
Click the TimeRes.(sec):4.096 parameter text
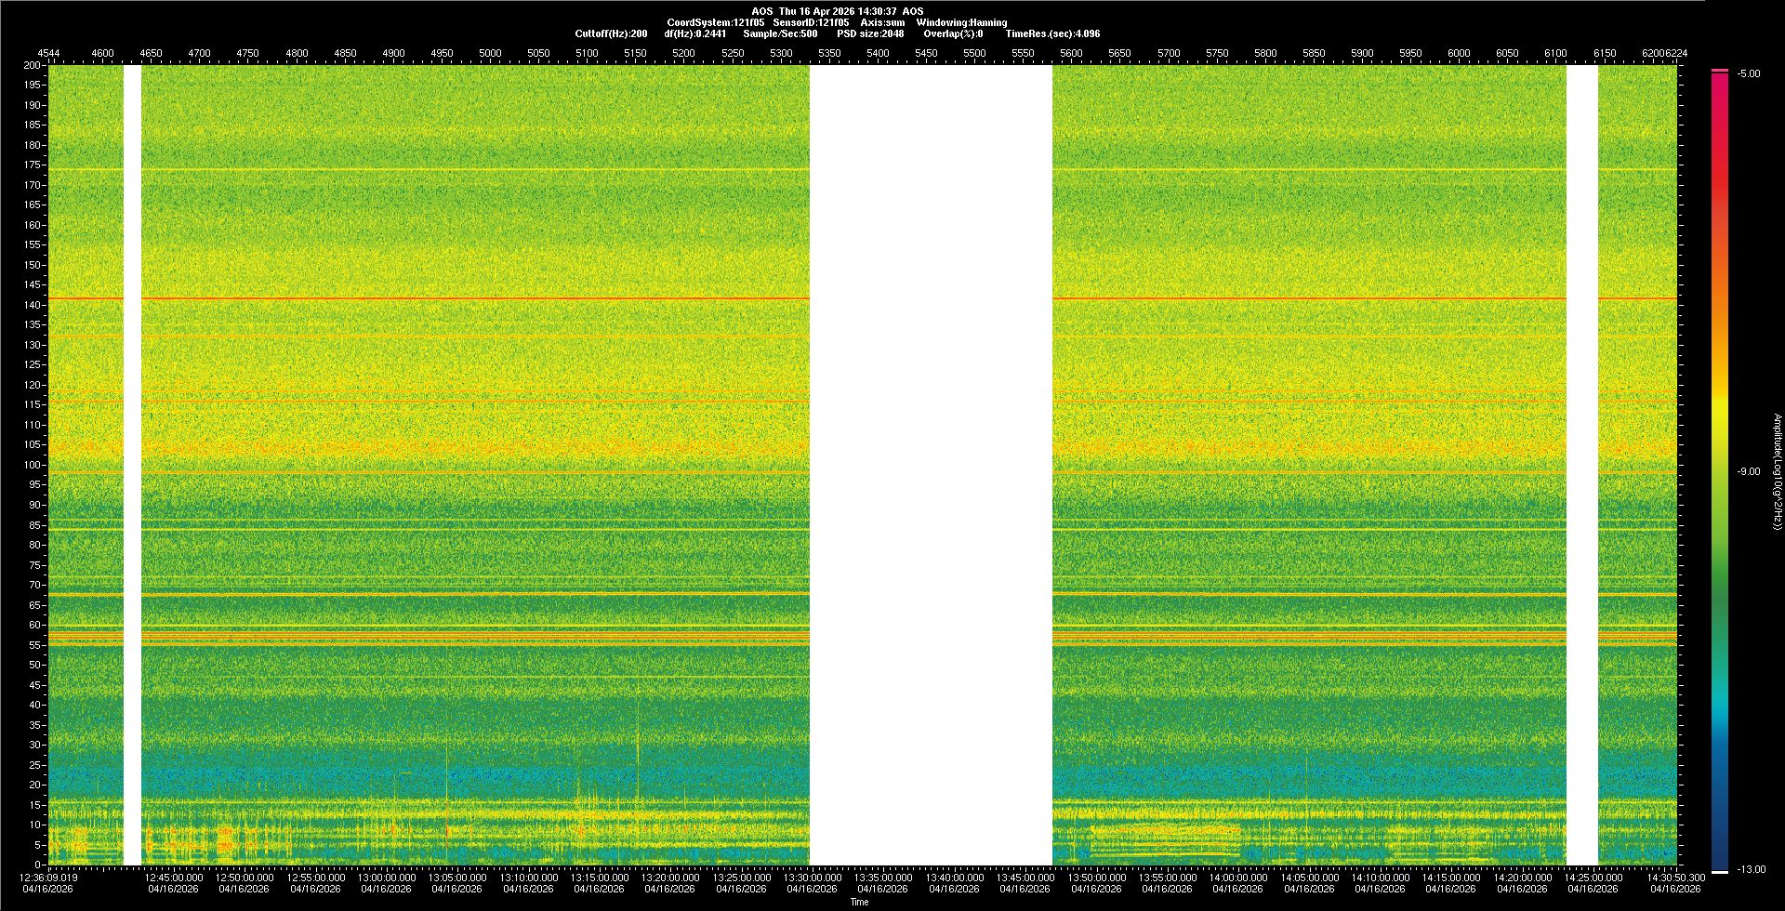tap(1052, 33)
